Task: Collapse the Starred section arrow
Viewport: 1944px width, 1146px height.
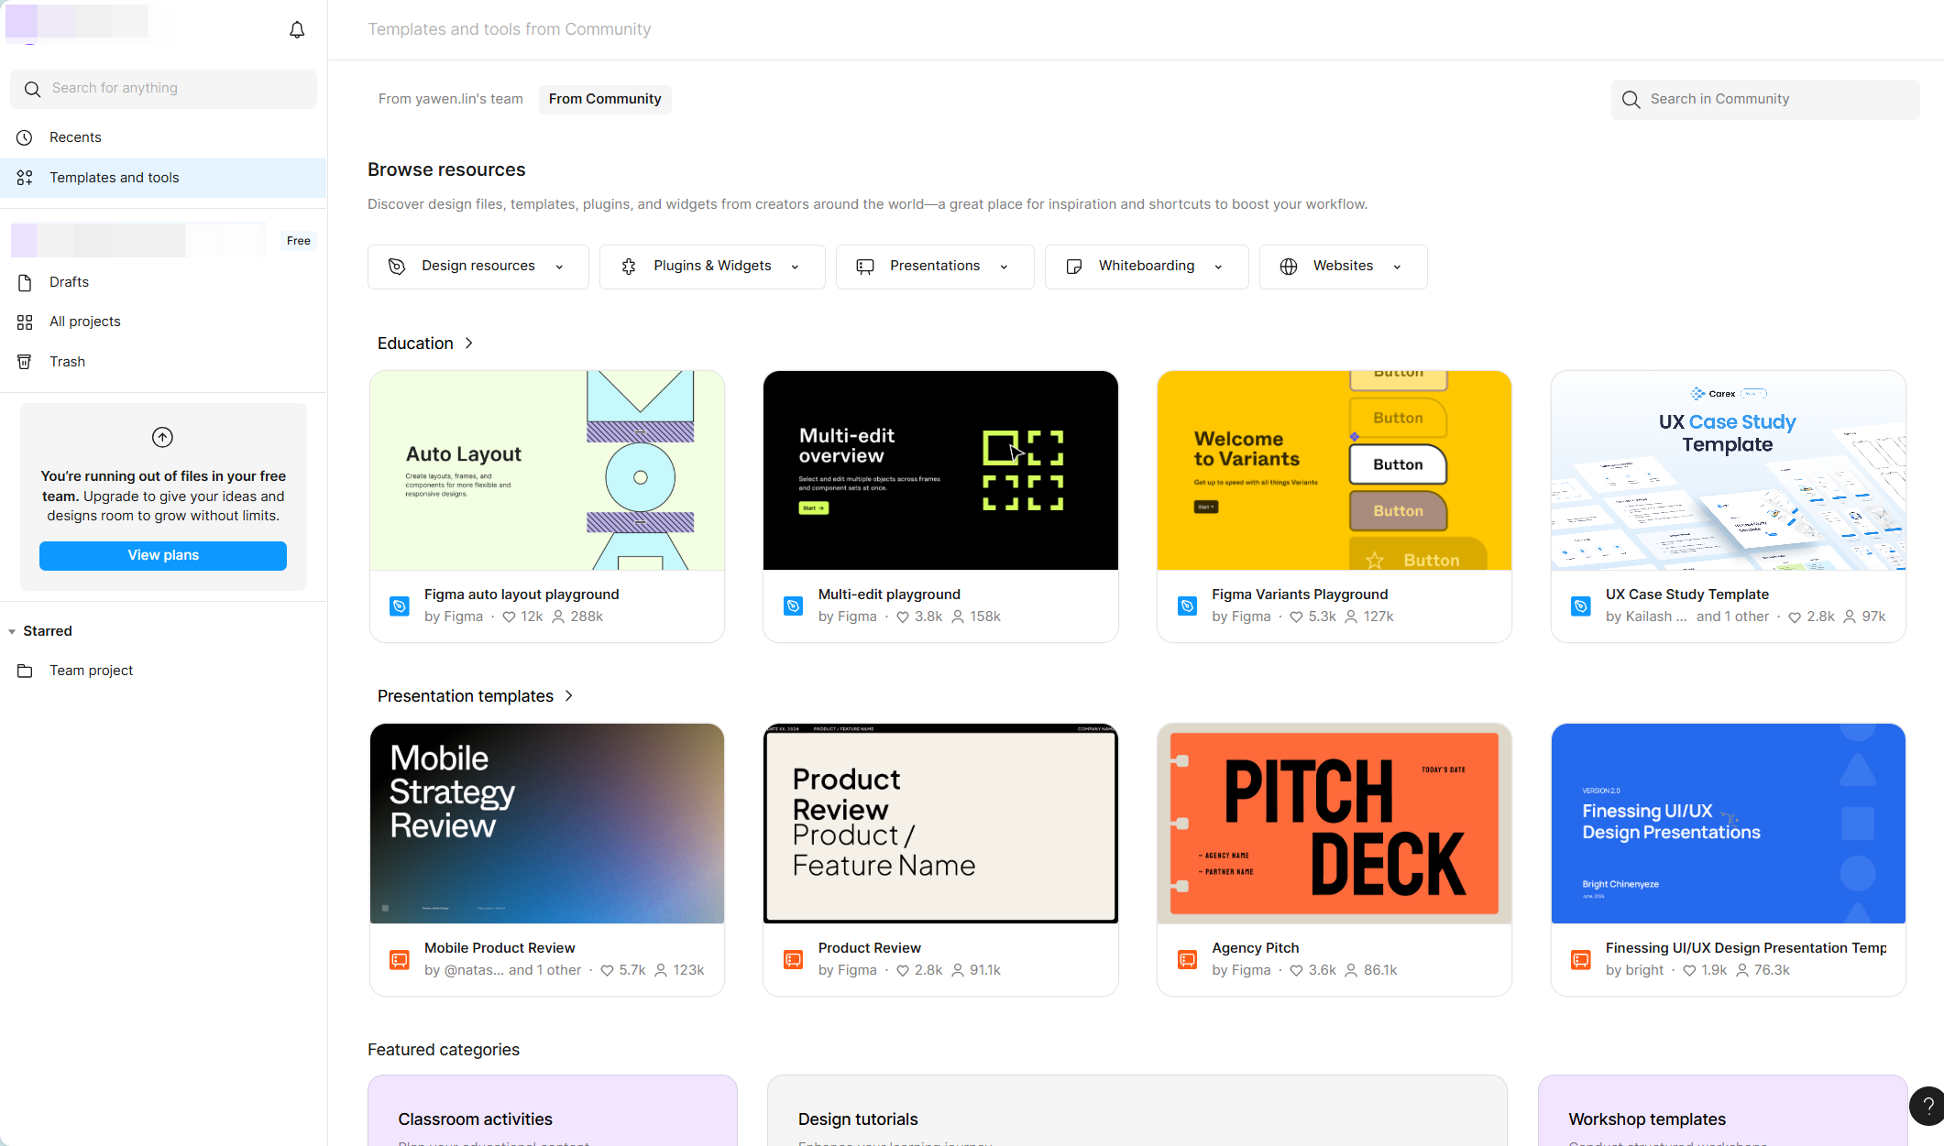Action: coord(12,631)
